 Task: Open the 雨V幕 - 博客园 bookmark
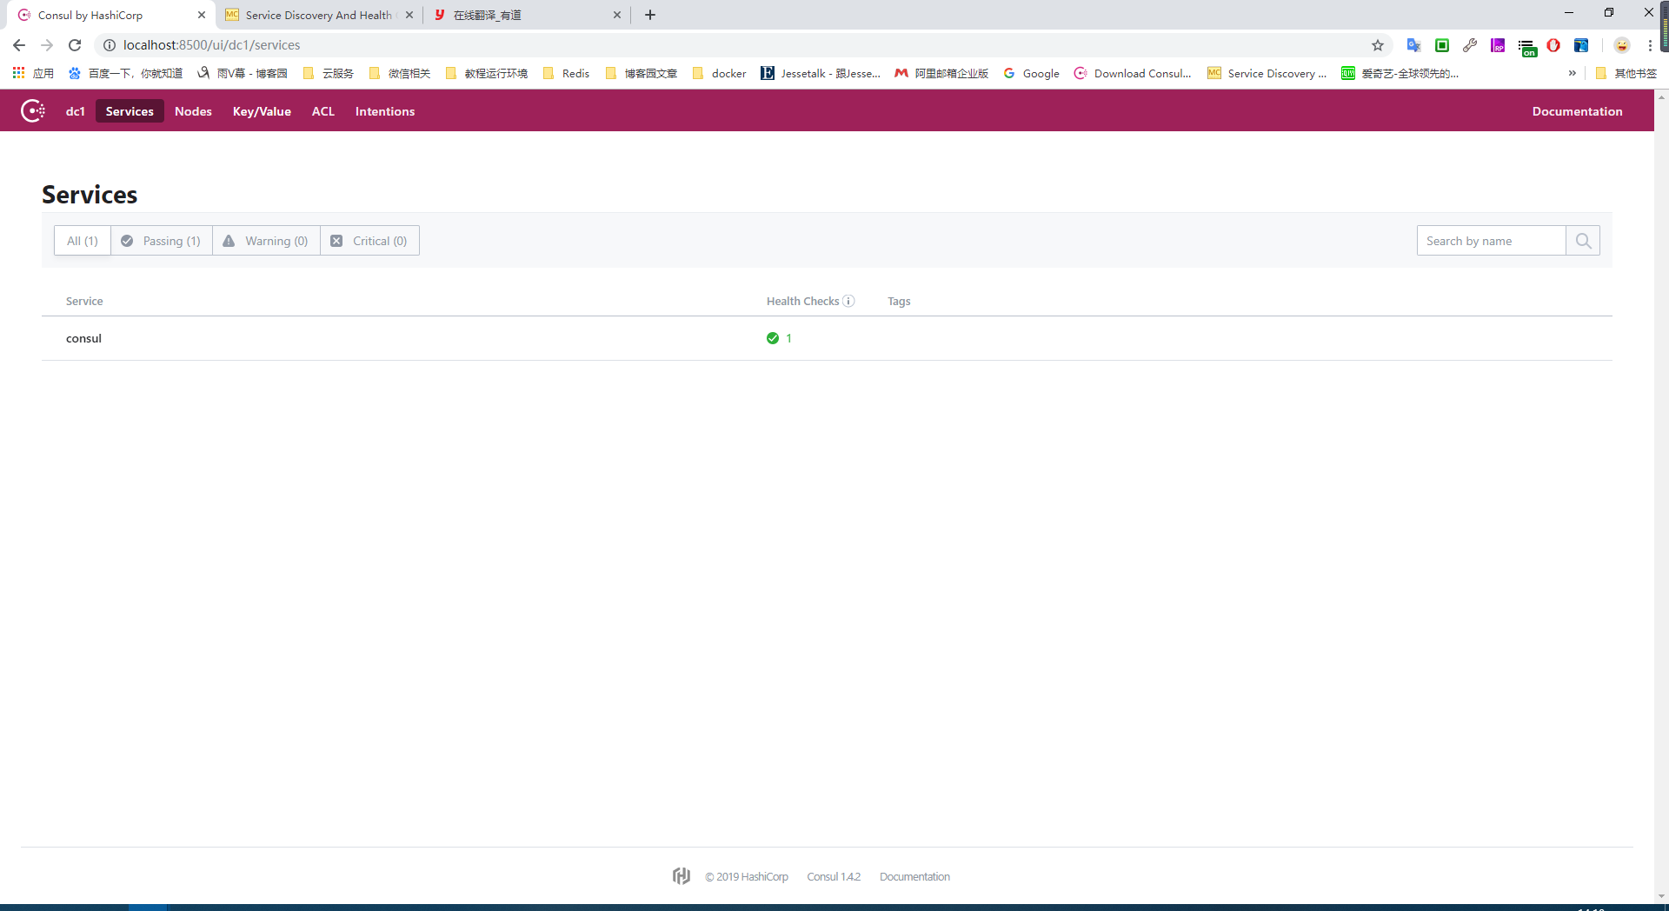(x=243, y=73)
